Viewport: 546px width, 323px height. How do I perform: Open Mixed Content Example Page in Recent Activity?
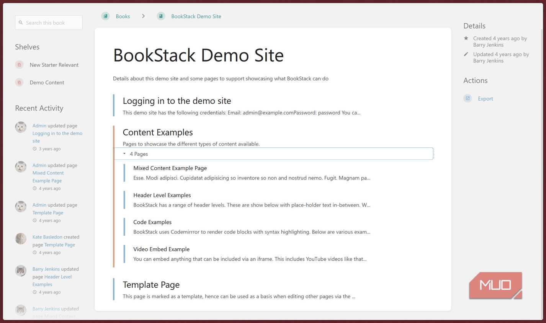pos(48,177)
